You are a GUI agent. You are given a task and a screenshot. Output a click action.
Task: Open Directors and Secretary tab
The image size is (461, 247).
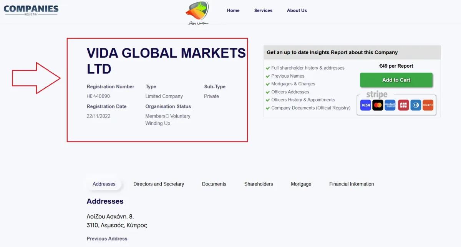[x=159, y=184]
